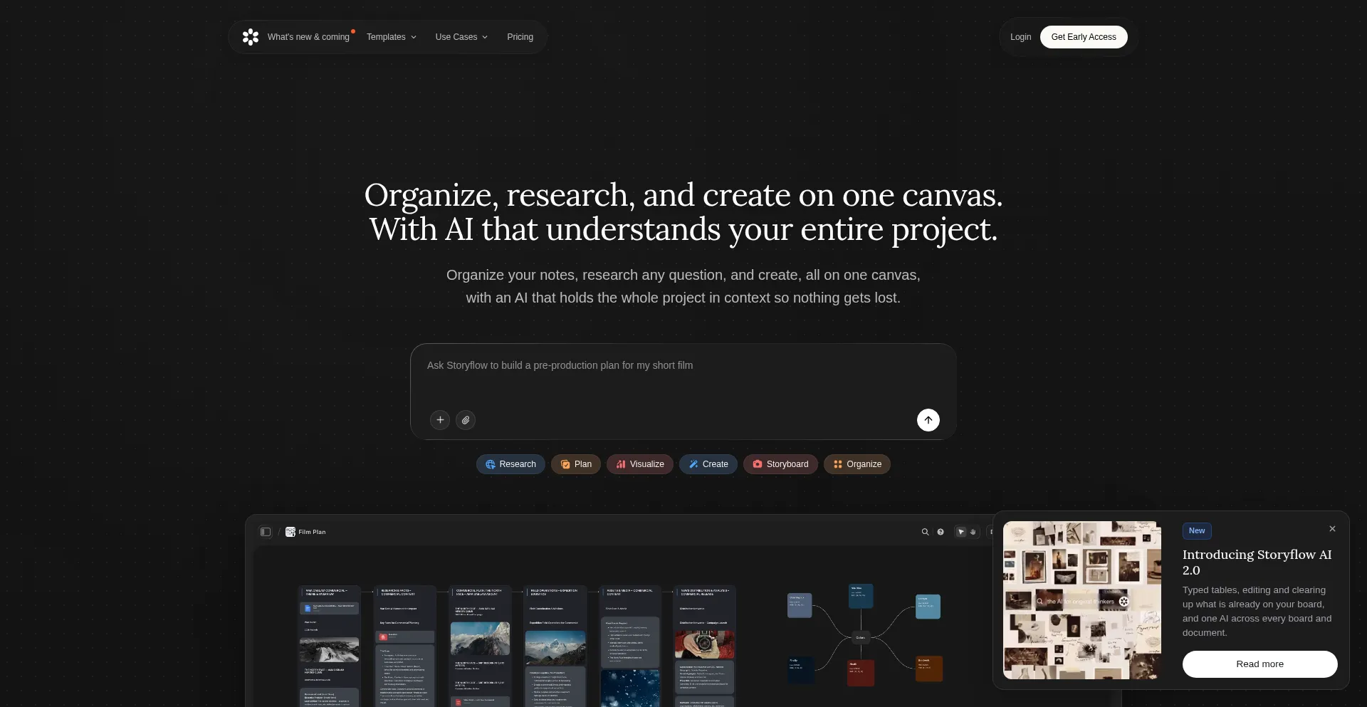Click the orange-brown color node
1367x707 pixels.
coord(929,669)
